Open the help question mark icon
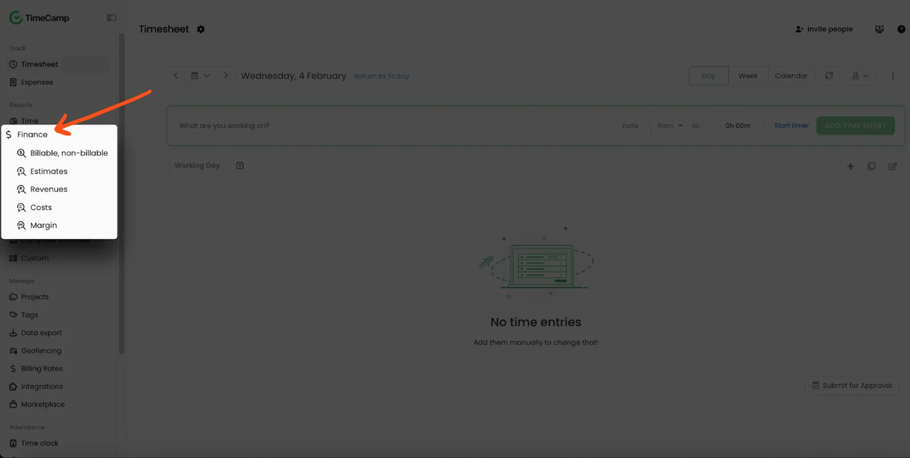The image size is (910, 458). (901, 29)
